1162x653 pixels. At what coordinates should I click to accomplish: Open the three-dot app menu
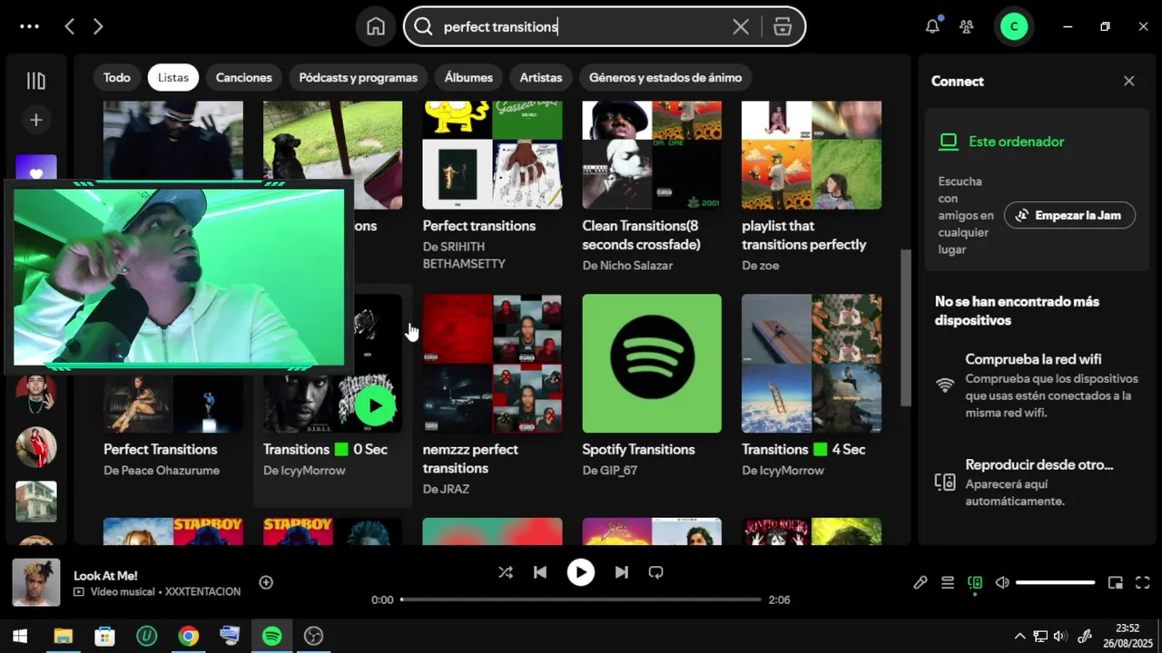29,26
